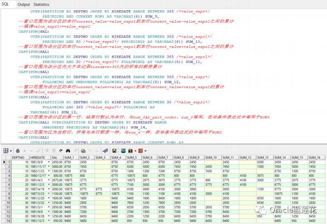
Task: Click the clear record eraser icon
Action: (76, 151)
